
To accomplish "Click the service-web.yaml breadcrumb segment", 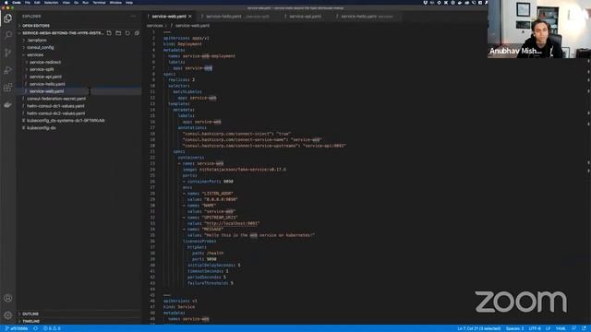I will 192,26.
